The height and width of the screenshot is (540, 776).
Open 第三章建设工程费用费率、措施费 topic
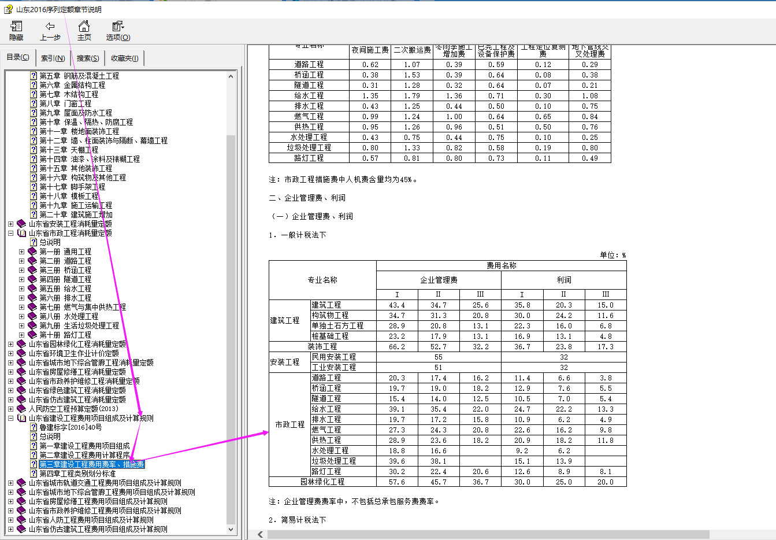coord(92,464)
